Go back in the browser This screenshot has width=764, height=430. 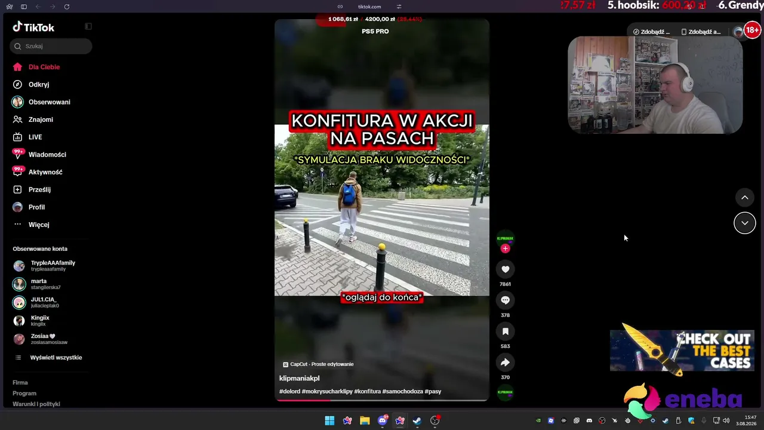38,7
